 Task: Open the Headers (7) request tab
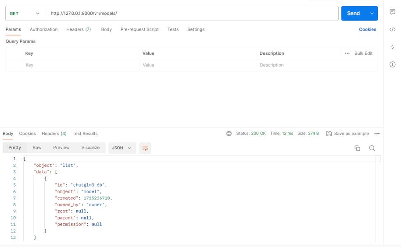point(79,29)
